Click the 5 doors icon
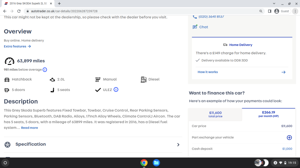 (x=7, y=90)
